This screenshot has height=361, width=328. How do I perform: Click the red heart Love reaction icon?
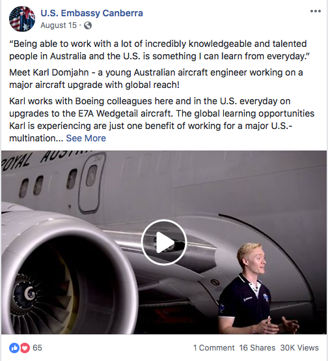tap(25, 348)
